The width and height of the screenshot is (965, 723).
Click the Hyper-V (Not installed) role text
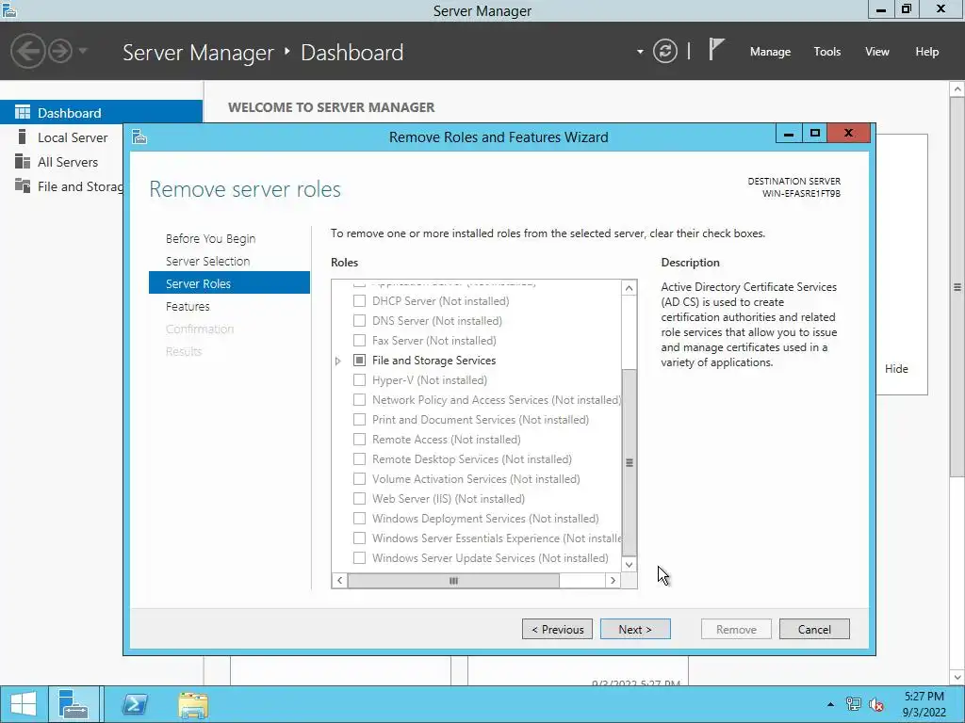[430, 380]
